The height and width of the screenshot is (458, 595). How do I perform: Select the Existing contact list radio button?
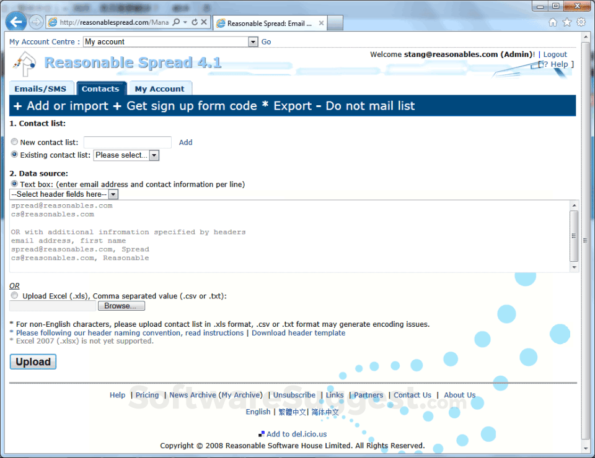(x=14, y=155)
